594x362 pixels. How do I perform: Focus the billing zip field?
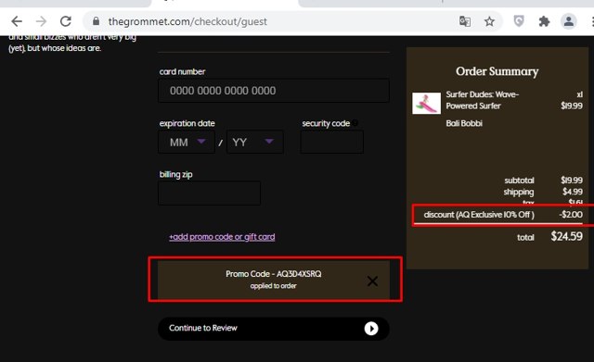tap(209, 193)
